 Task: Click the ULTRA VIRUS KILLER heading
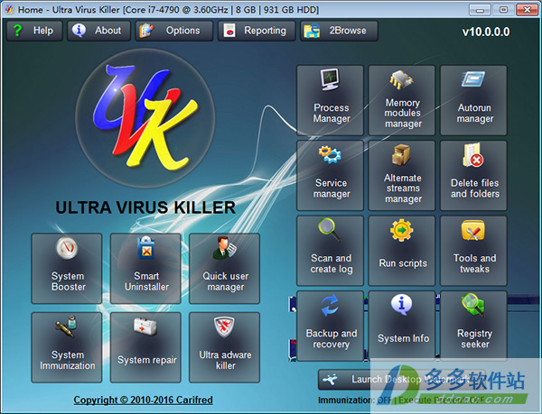tap(145, 207)
